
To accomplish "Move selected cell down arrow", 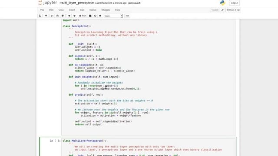I will (x=74, y=16).
